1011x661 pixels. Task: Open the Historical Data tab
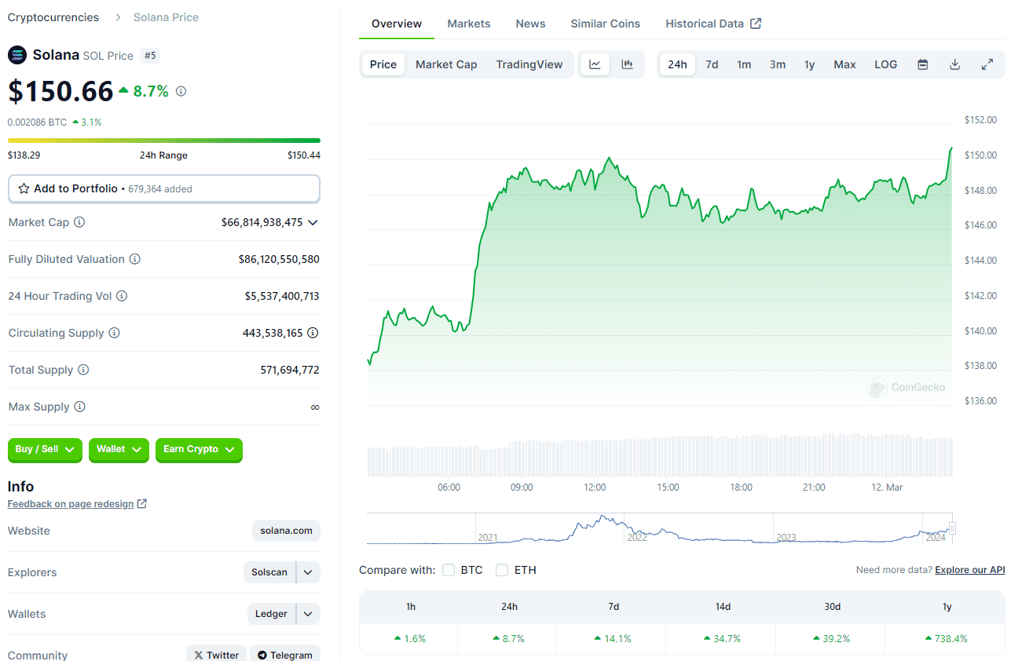[x=713, y=24]
